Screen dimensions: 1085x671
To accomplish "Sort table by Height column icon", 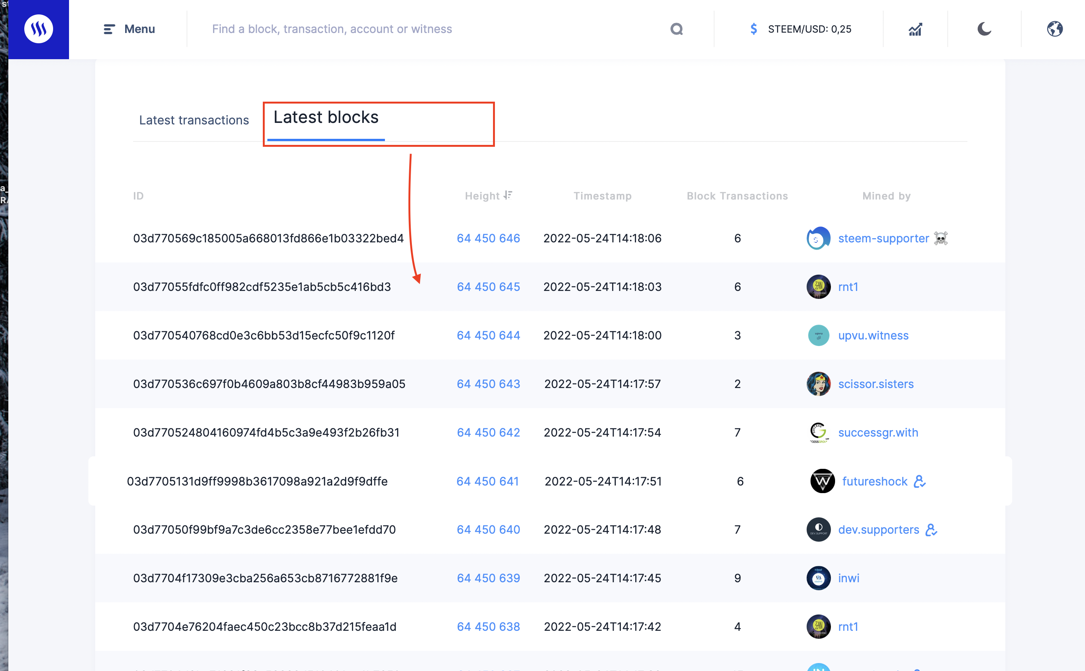I will tap(508, 195).
